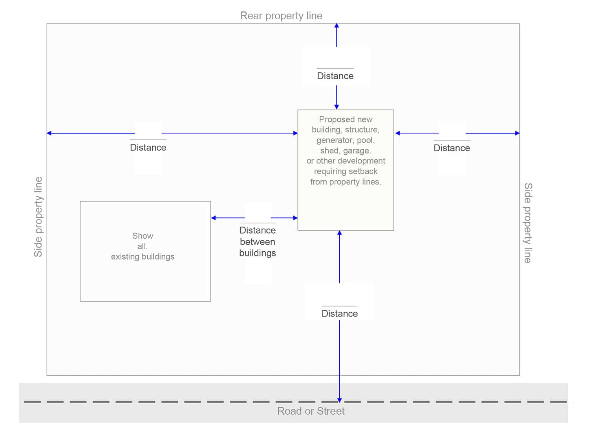Viewport: 589px width, 439px height.
Task: Click the arrowhead at the left side property line
Action: click(49, 133)
